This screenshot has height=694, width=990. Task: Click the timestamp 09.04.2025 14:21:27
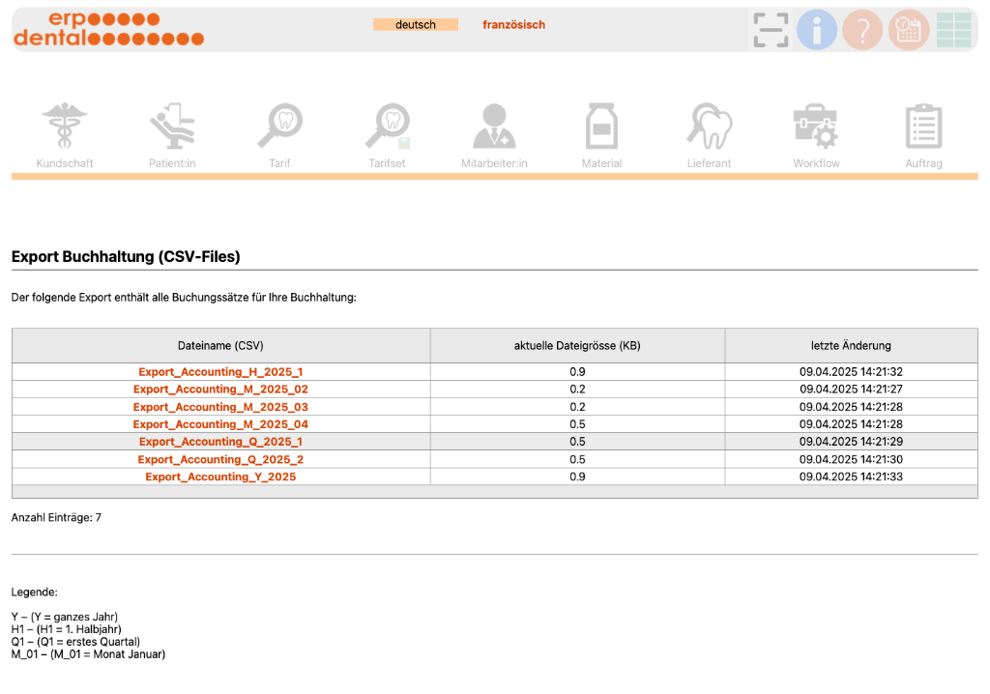(x=851, y=389)
